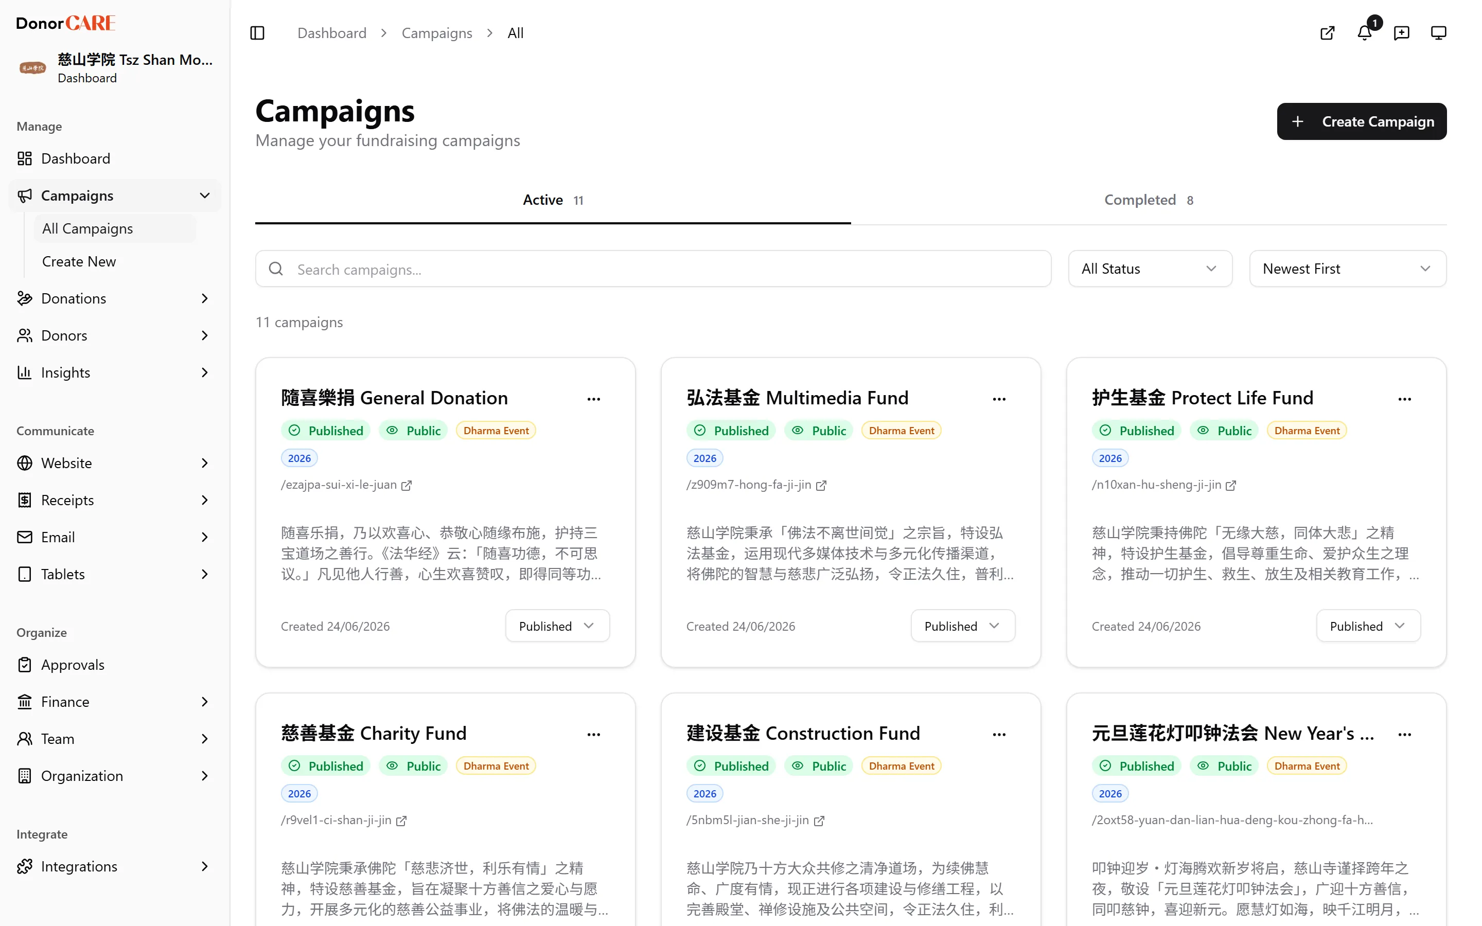The image size is (1482, 926).
Task: Open external link icon beside r9vel1-ci-shan-ji-jin
Action: click(x=401, y=821)
